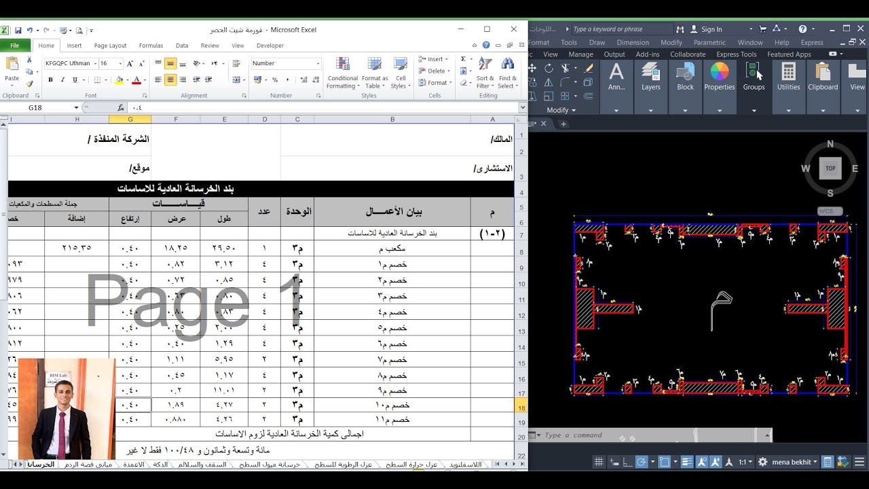Viewport: 869px width, 489px height.
Task: Select the sheet tab الاعمدة
Action: tap(133, 465)
